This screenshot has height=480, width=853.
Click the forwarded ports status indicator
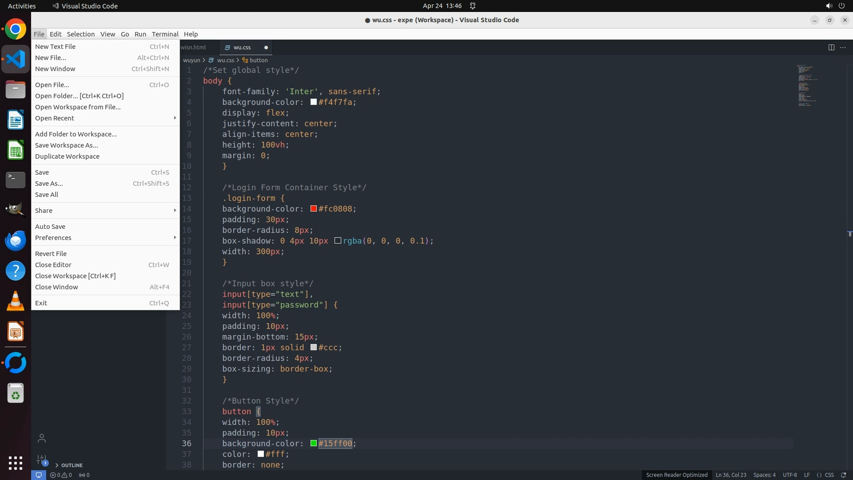click(x=84, y=475)
